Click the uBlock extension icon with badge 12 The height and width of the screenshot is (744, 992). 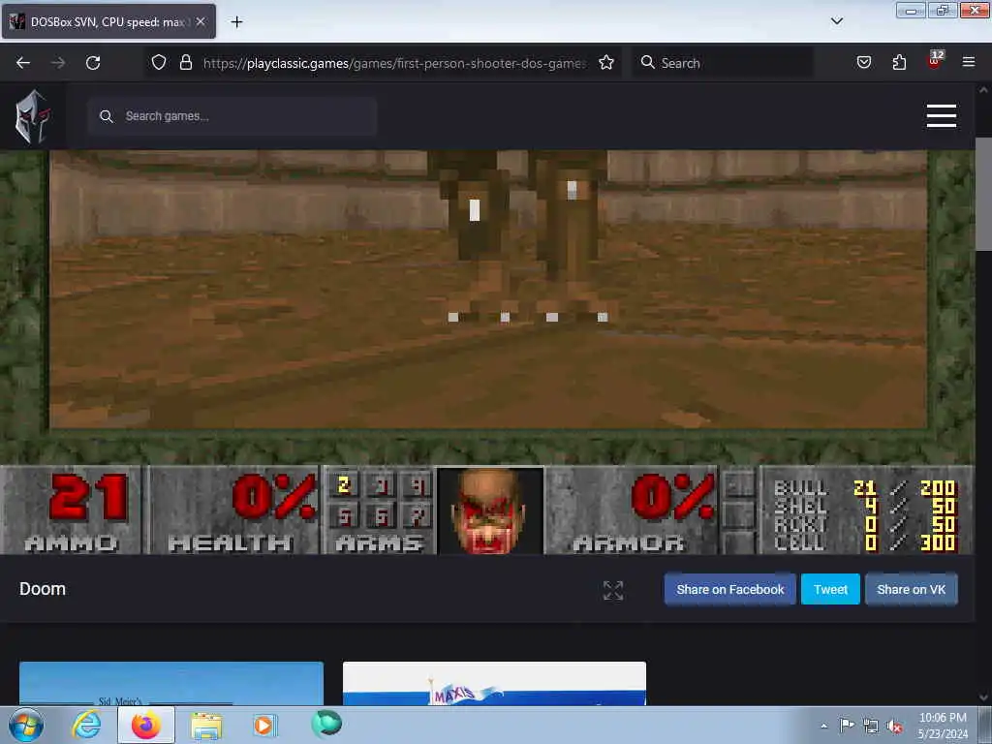click(935, 60)
